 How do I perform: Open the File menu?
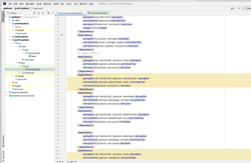click(10, 4)
